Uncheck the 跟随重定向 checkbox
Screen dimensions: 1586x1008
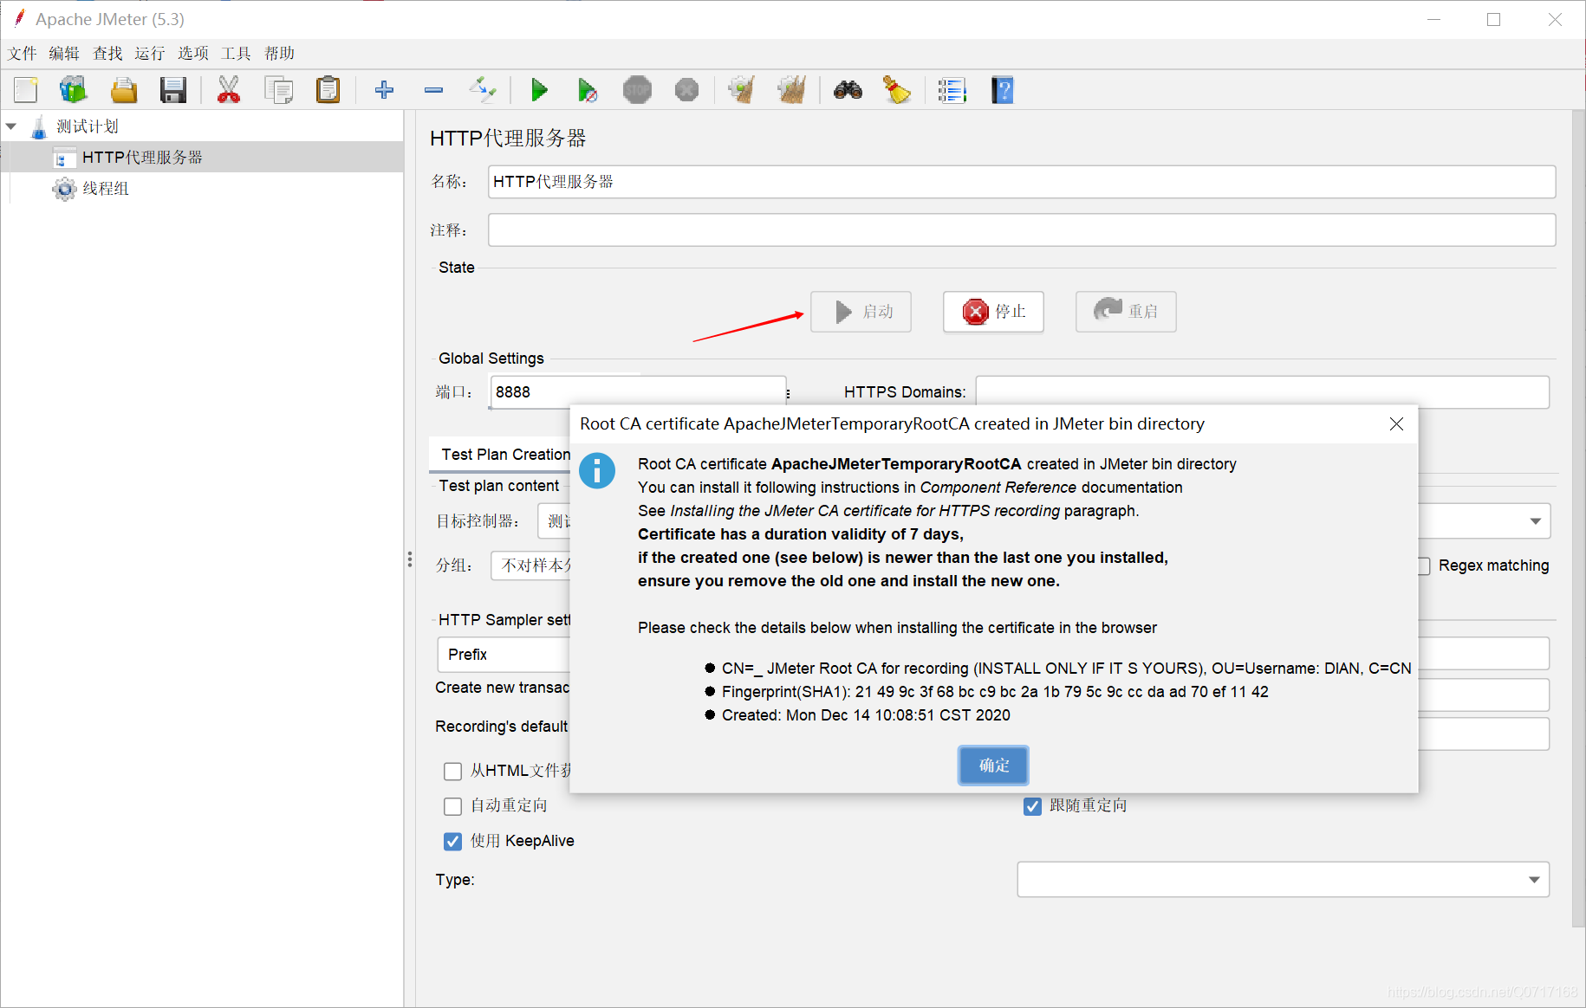pyautogui.click(x=1032, y=806)
